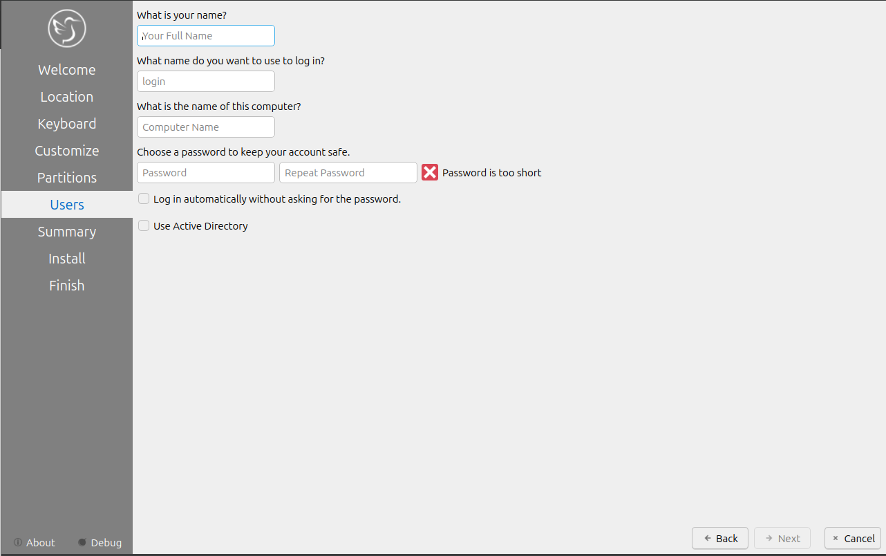The height and width of the screenshot is (556, 886).
Task: Tick the Use Active Directory checkbox
Action: [144, 226]
